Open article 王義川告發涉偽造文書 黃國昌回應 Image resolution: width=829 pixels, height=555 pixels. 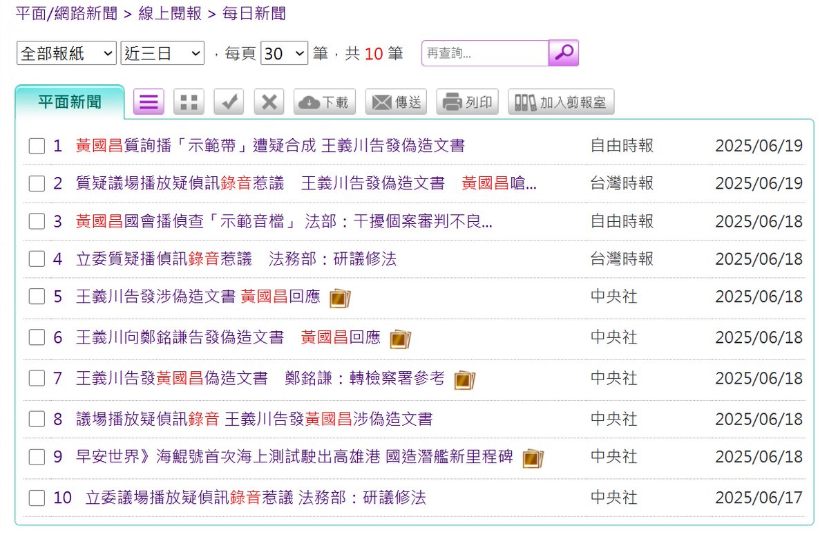point(198,297)
